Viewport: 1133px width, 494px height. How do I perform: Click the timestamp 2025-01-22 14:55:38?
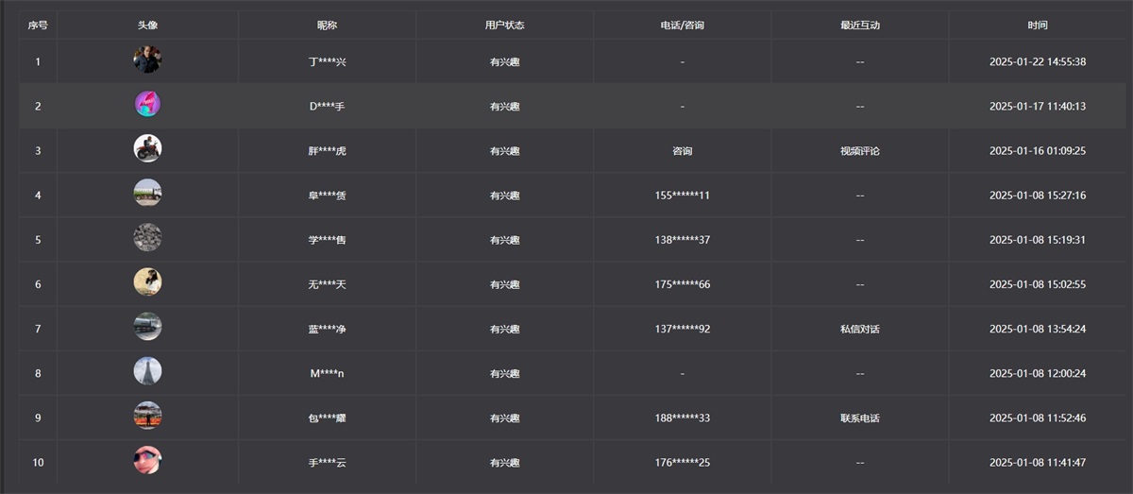click(x=1038, y=62)
